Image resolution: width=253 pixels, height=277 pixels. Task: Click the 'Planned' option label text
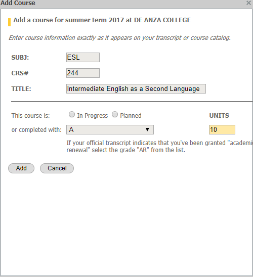tap(131, 116)
